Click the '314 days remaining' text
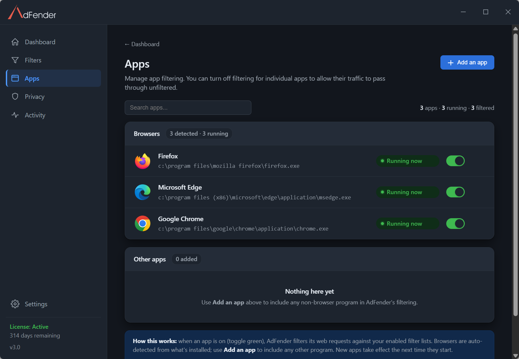 point(35,336)
